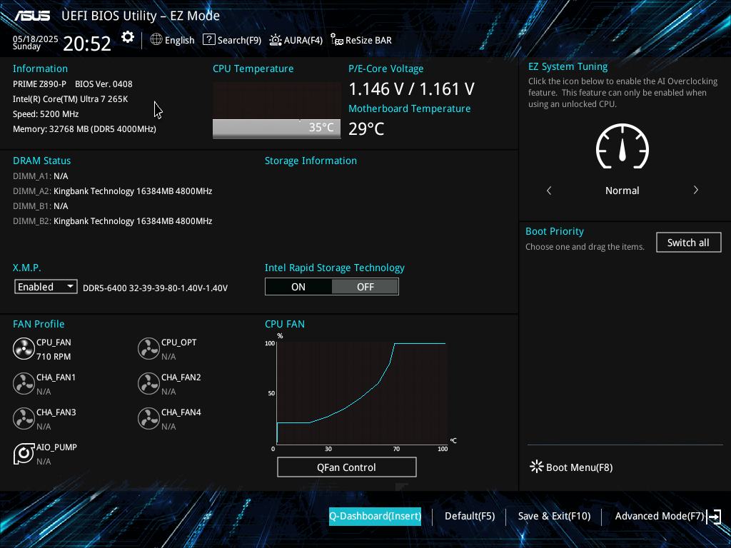731x548 pixels.
Task: Click the Advanced Mode exit arrow icon
Action: pyautogui.click(x=714, y=517)
